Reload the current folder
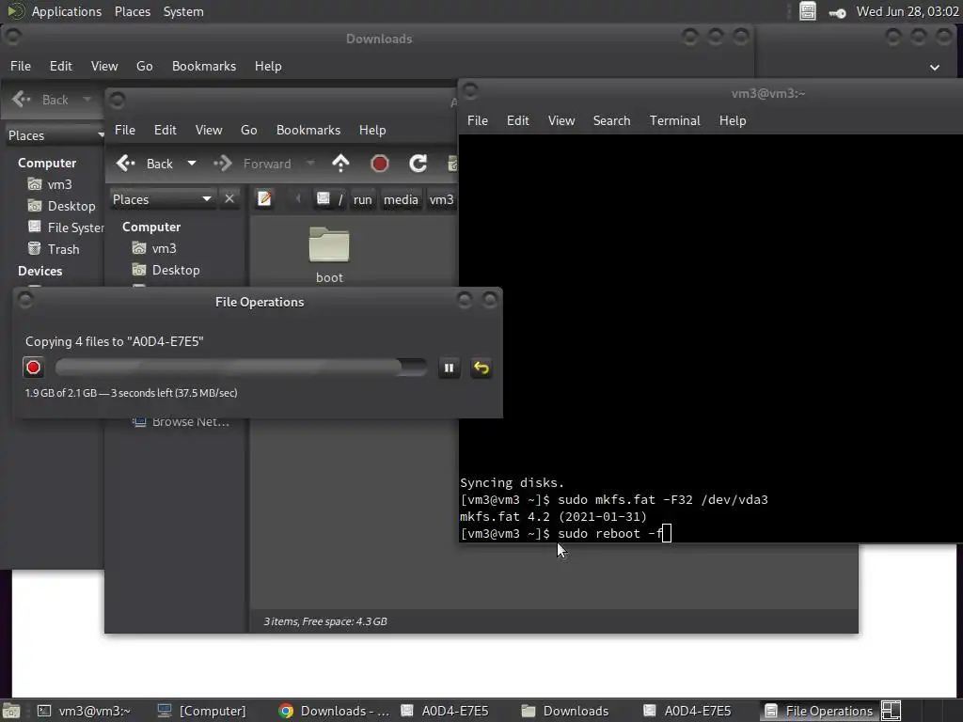 (418, 164)
